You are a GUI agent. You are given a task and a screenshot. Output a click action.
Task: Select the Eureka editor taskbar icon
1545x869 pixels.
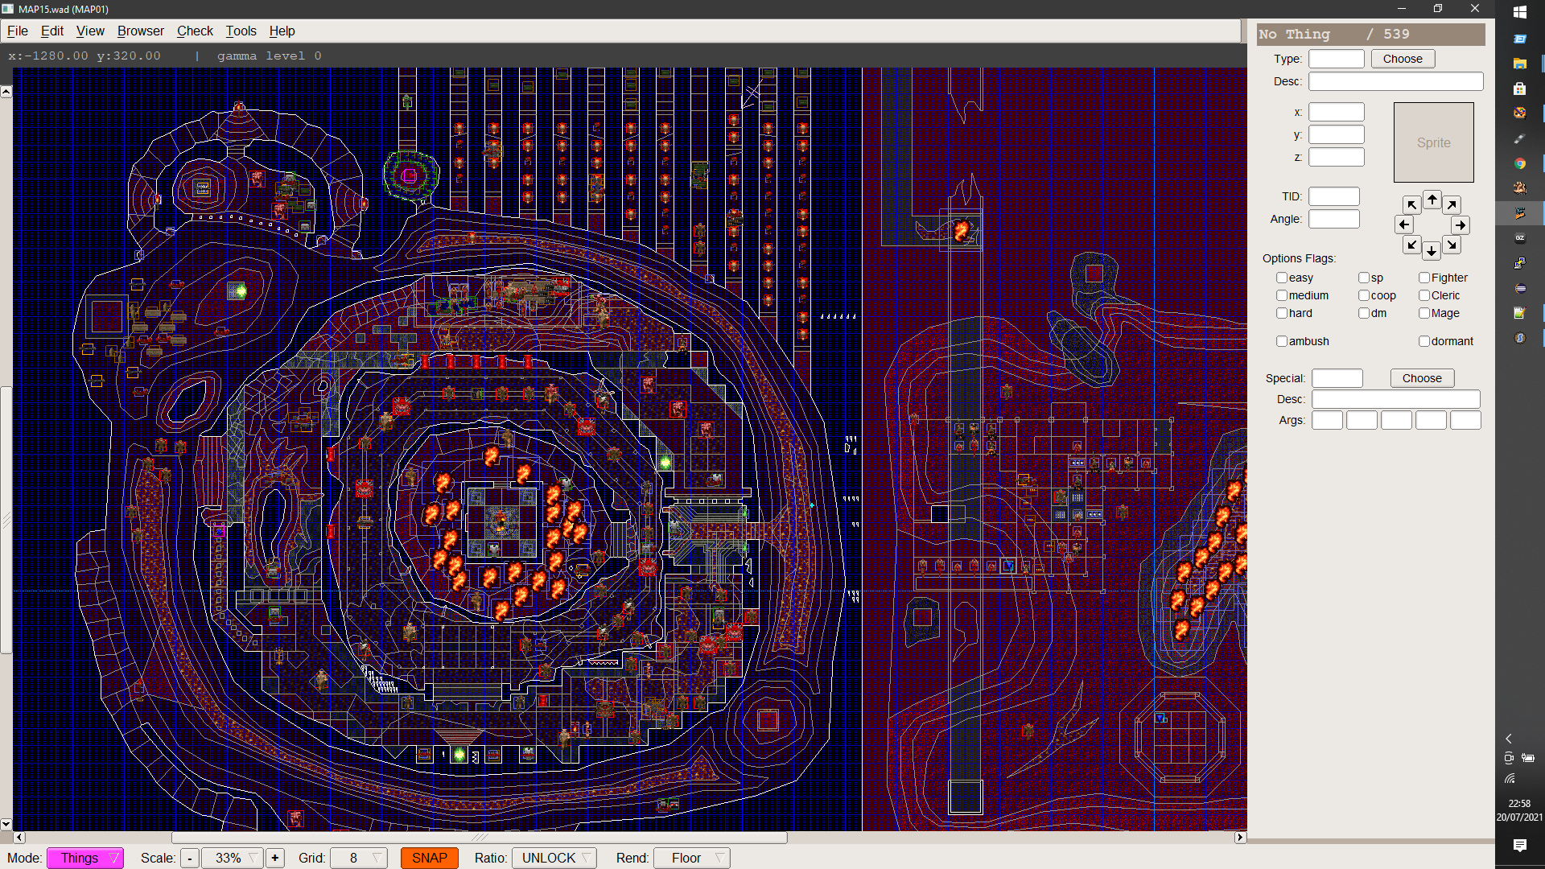[x=1519, y=213]
